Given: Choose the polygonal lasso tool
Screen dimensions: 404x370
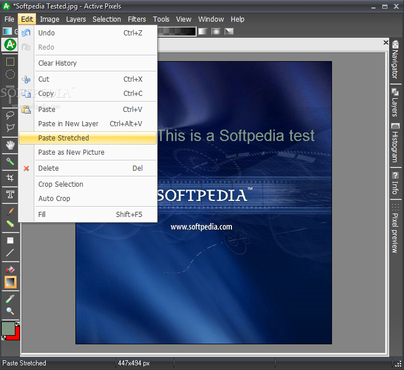Looking at the screenshot, I should point(10,127).
